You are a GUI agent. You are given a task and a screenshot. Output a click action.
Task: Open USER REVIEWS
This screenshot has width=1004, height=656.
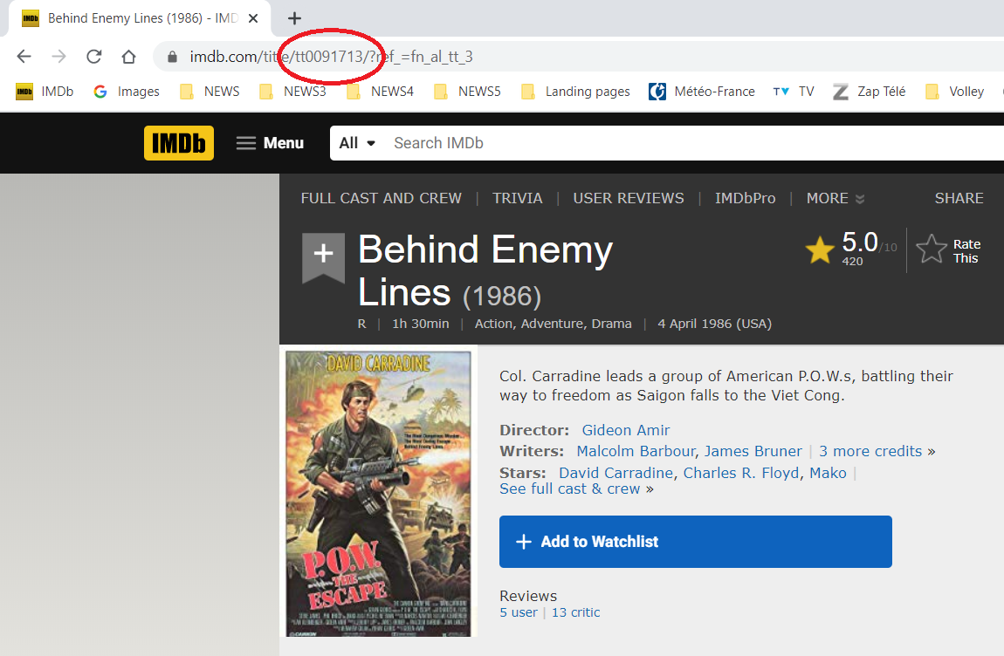click(x=628, y=198)
